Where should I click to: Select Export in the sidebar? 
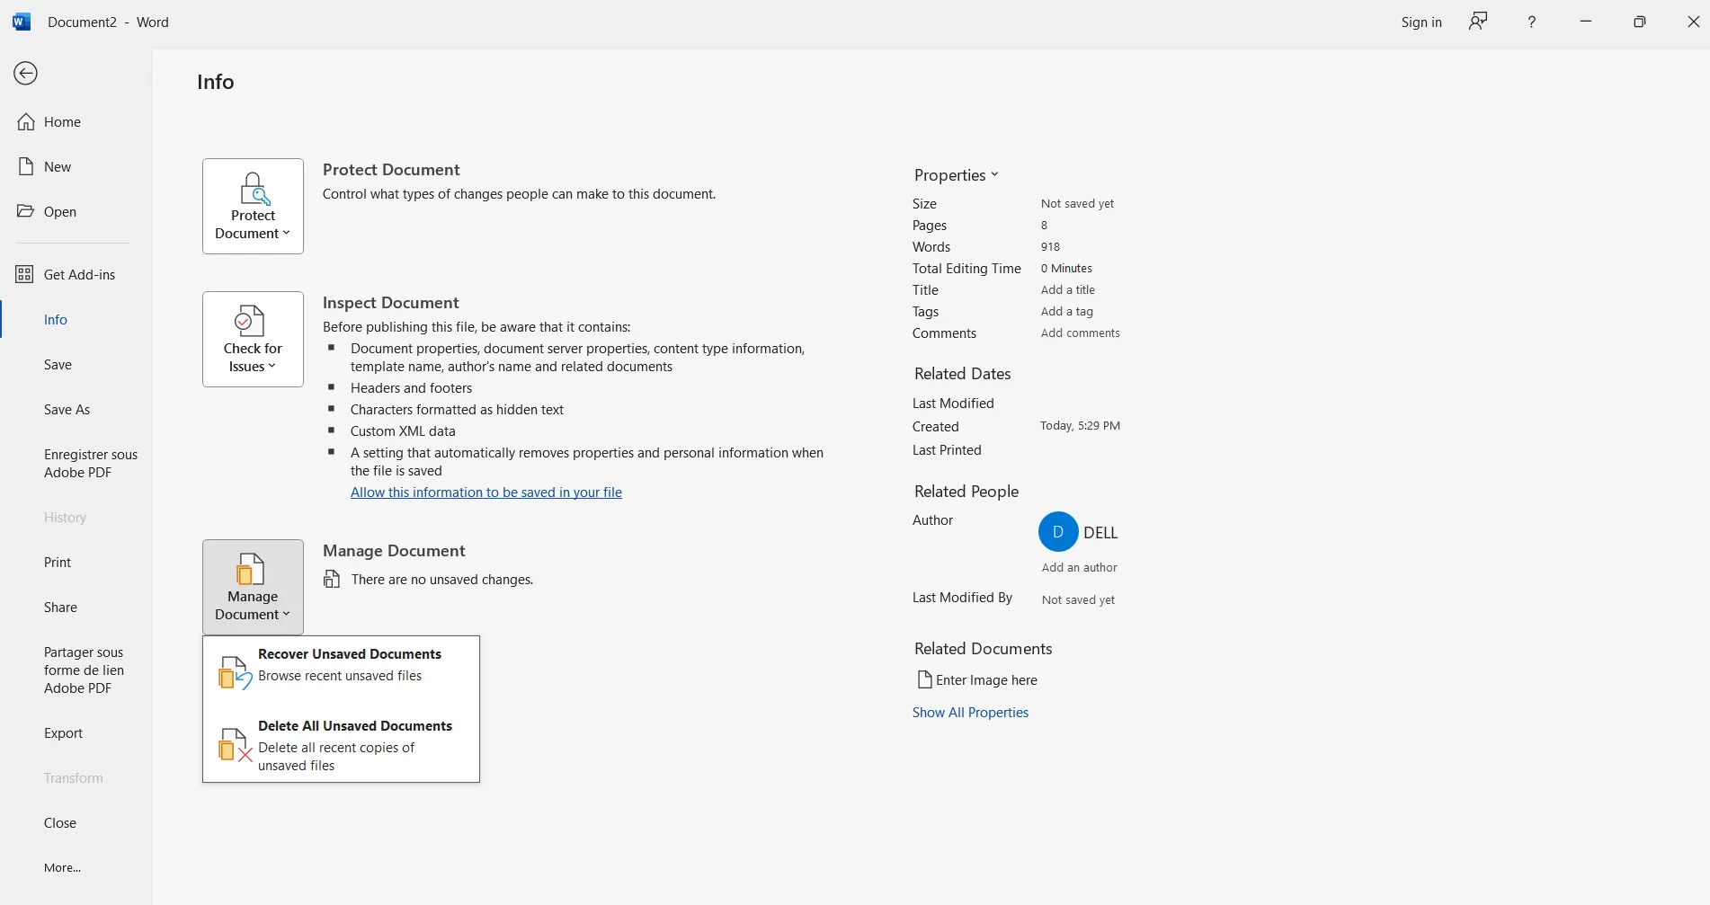63,732
